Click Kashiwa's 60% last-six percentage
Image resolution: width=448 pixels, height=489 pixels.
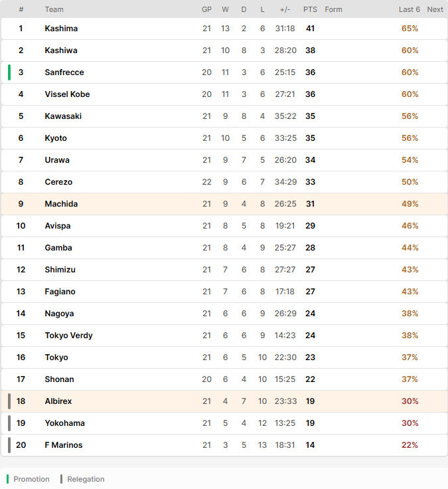tap(410, 50)
